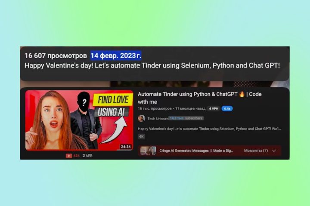Click the 24:34 duration badge on thumbnail
The width and height of the screenshot is (310, 206).
[126, 147]
